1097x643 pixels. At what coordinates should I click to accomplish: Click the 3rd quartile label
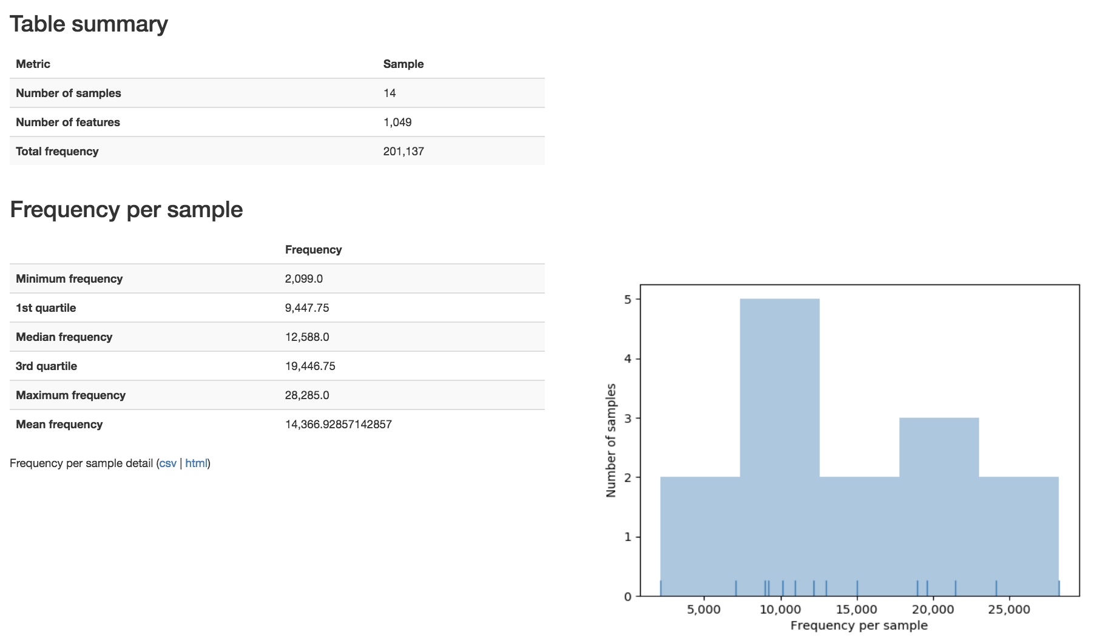(x=46, y=366)
